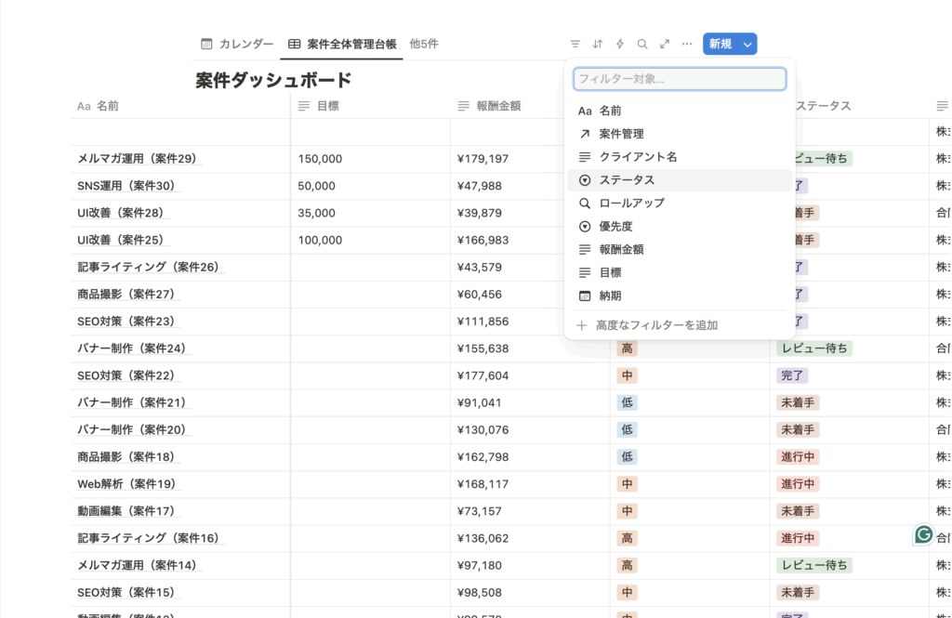Click the green Grammarly icon

click(923, 534)
